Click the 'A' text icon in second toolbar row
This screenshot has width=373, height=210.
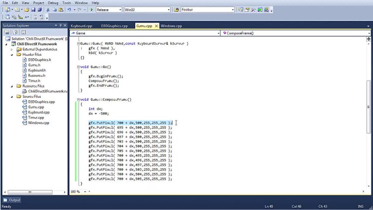[x=27, y=17]
